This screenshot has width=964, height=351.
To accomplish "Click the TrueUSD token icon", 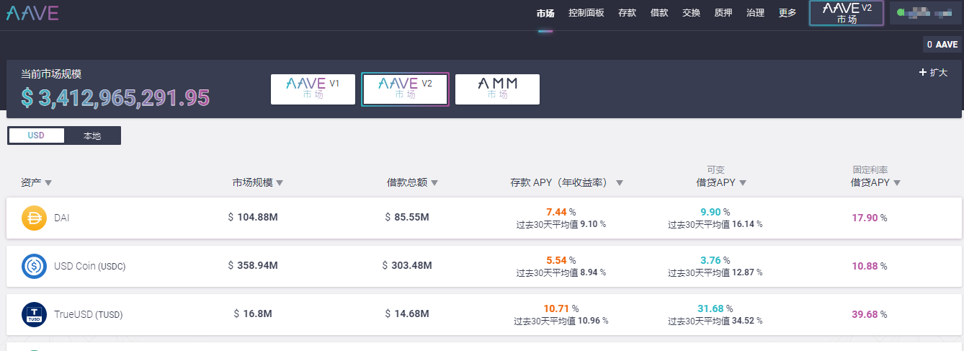I will (x=34, y=314).
